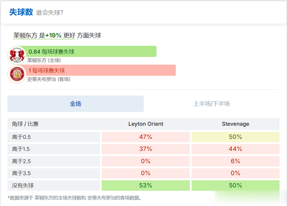Click Stevenage's 44% cell

(235, 149)
